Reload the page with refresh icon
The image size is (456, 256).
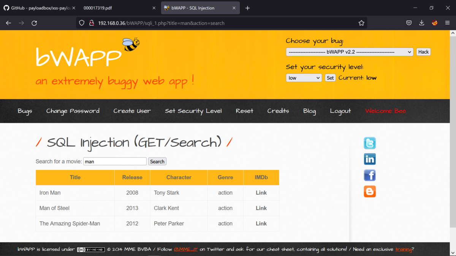coord(34,23)
